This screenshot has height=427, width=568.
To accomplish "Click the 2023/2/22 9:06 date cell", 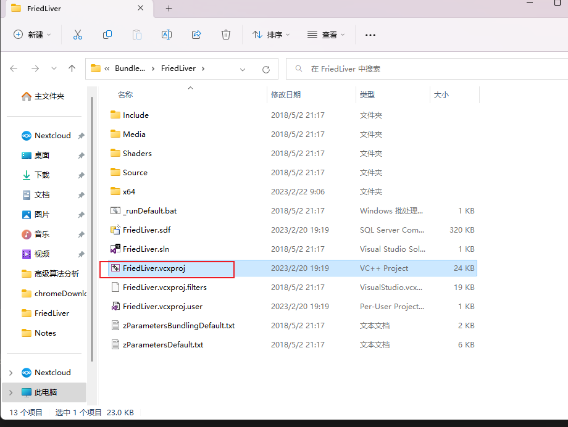I will 298,191.
